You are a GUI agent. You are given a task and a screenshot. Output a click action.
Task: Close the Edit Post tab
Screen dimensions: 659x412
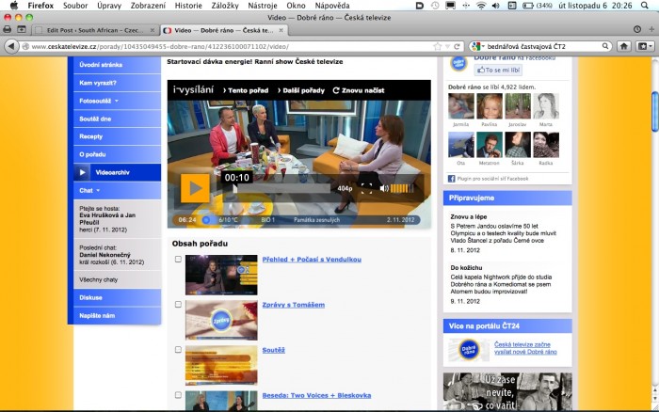pyautogui.click(x=153, y=30)
